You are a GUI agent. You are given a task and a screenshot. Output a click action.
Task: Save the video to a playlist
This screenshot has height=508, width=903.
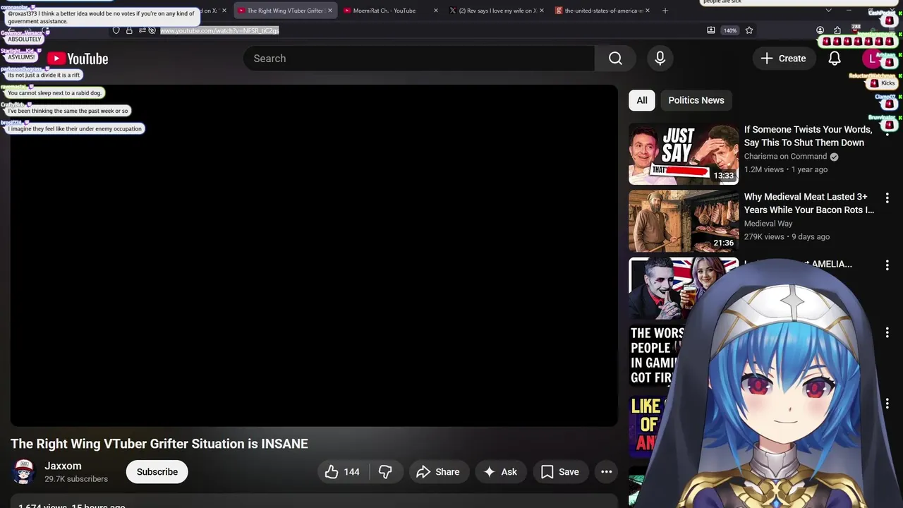pos(560,472)
